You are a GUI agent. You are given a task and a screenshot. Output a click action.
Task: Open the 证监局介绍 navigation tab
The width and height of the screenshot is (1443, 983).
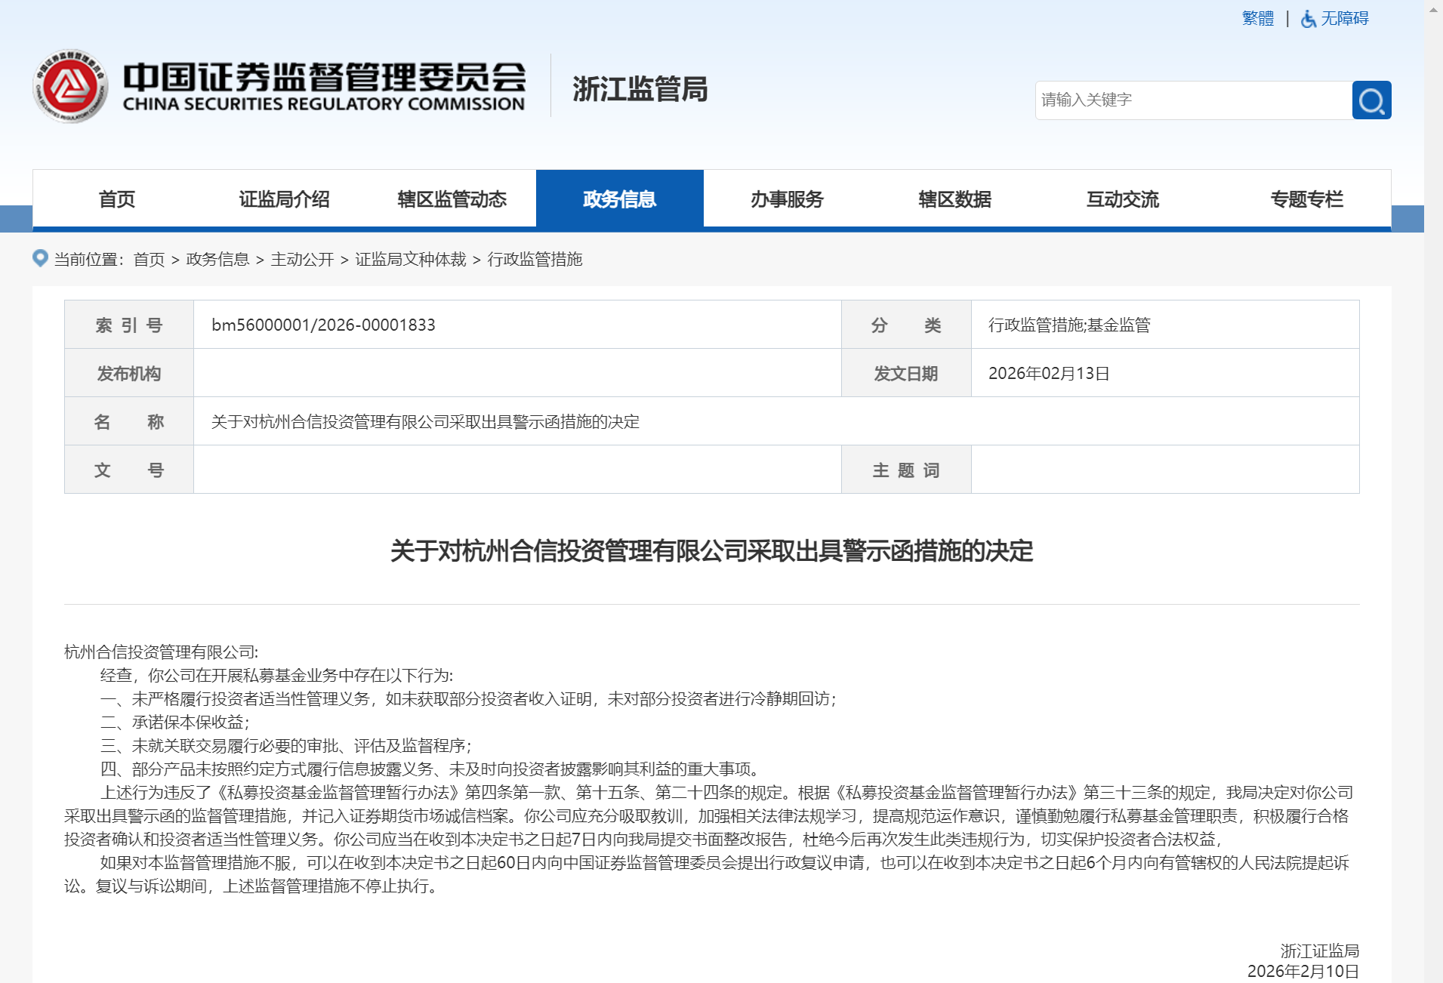(x=284, y=199)
